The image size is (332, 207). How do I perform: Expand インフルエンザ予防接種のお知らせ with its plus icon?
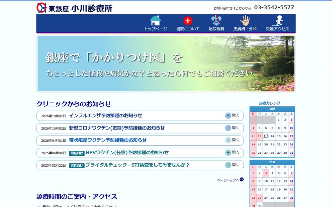[228, 116]
